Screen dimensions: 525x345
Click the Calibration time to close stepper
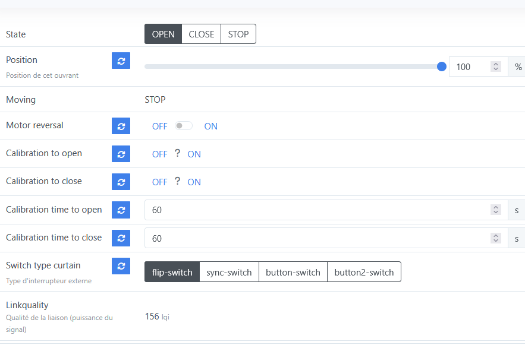pyautogui.click(x=495, y=238)
